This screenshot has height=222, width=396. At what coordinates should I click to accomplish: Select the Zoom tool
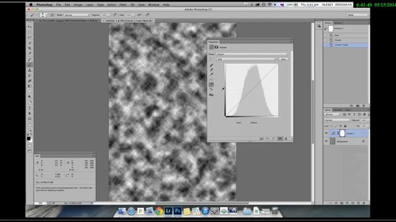pyautogui.click(x=30, y=130)
